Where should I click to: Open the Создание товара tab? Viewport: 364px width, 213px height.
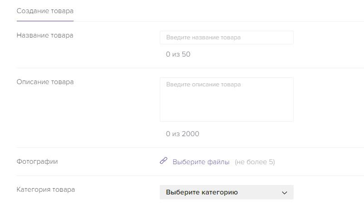45,11
